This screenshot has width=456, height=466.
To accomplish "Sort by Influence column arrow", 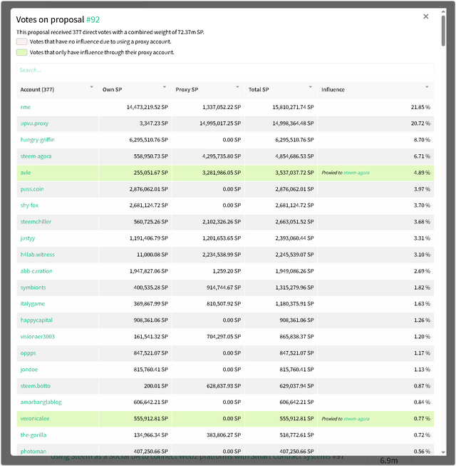I will tap(427, 87).
